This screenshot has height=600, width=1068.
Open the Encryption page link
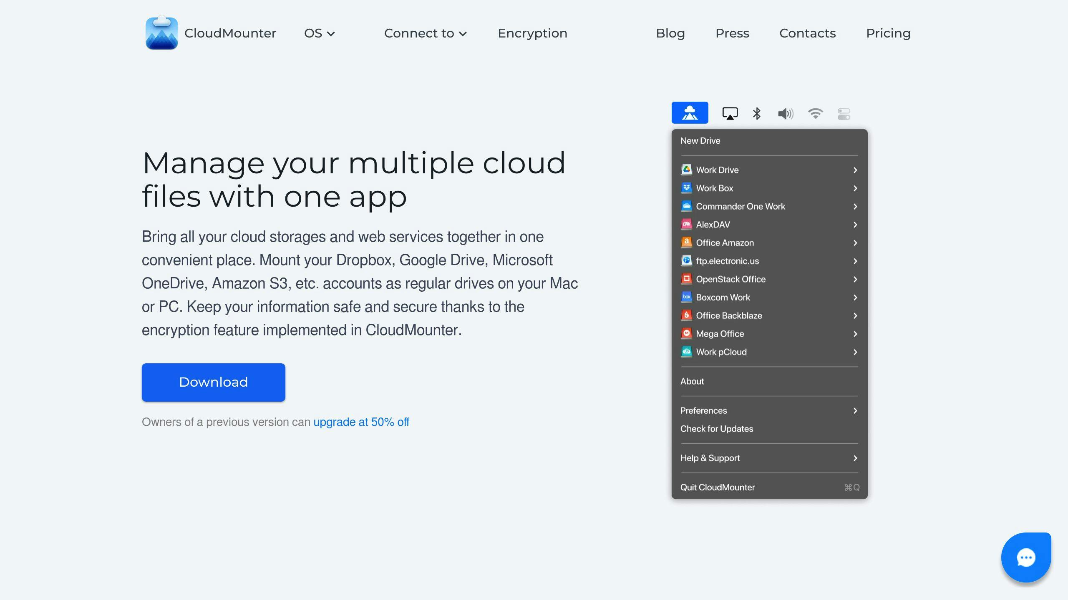[532, 33]
